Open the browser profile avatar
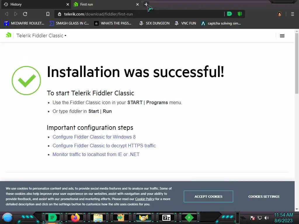Image resolution: width=299 pixels, height=224 pixels. tap(279, 14)
